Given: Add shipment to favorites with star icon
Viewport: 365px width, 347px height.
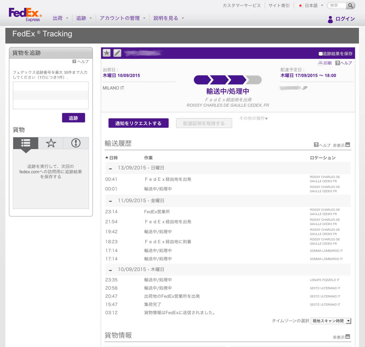Looking at the screenshot, I should pos(107,53).
